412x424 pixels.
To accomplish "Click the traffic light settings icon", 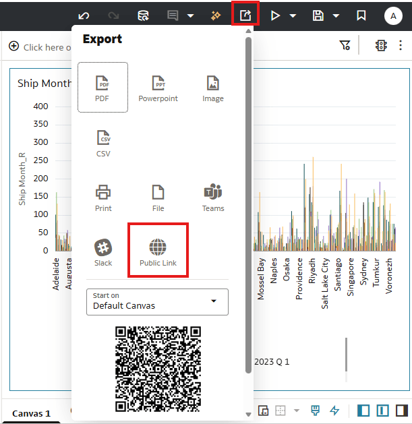I will [381, 45].
